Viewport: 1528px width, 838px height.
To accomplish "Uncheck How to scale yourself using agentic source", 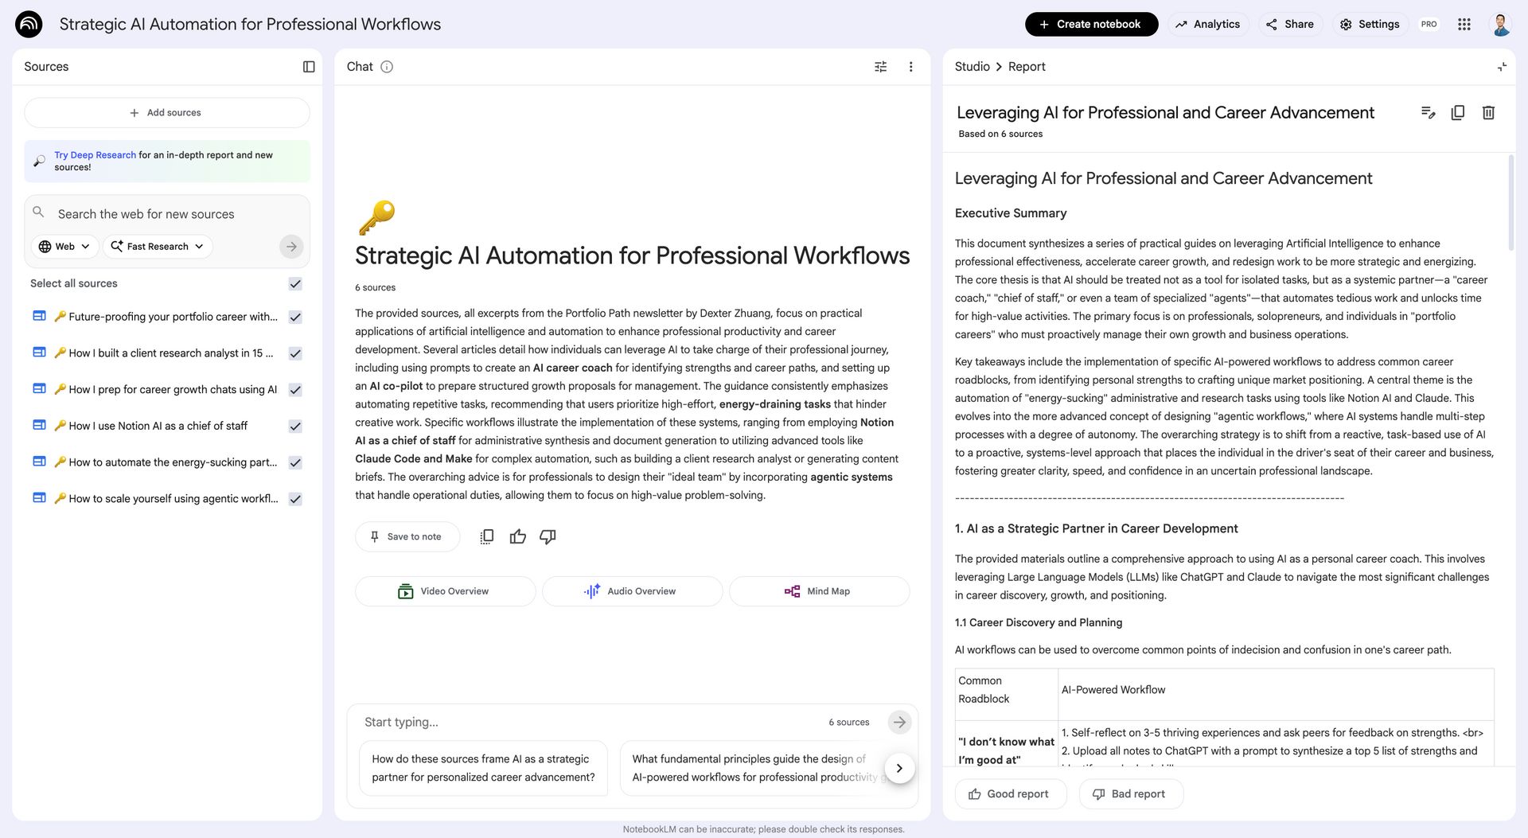I will pos(295,499).
